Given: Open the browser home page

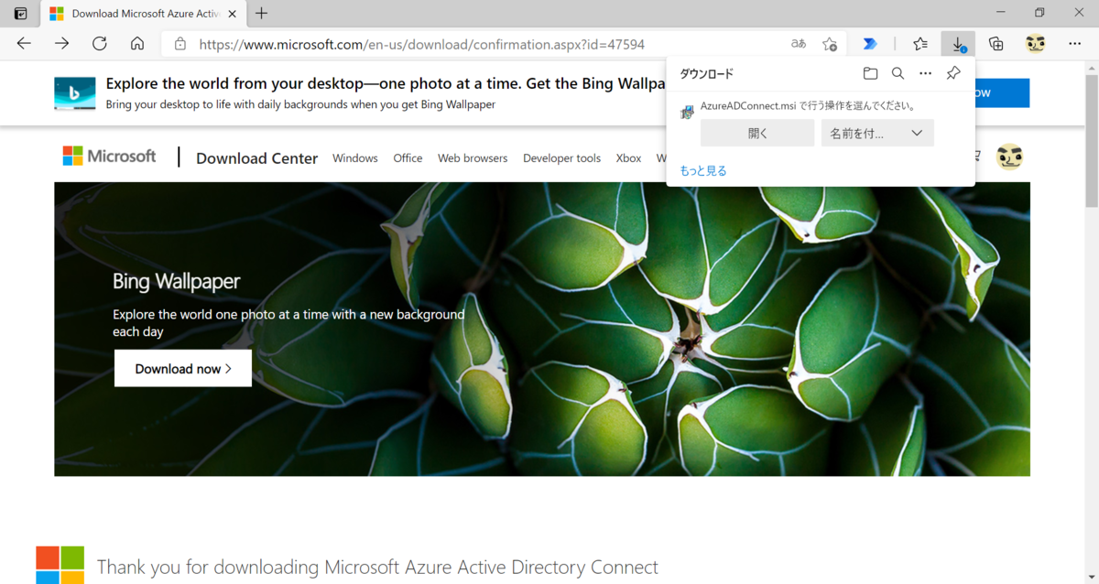Looking at the screenshot, I should pos(137,43).
